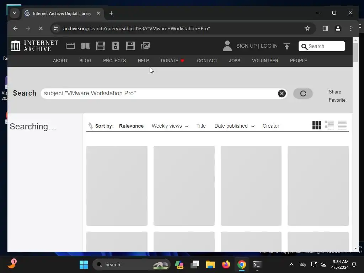Go back to the previous page
This screenshot has width=364, height=273.
[x=15, y=28]
